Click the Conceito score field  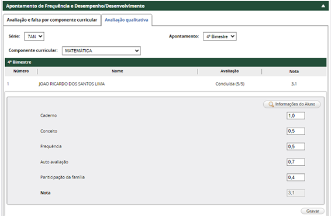[x=296, y=131]
